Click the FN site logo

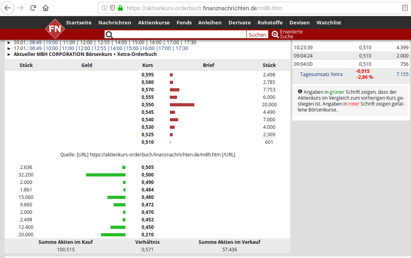(55, 29)
